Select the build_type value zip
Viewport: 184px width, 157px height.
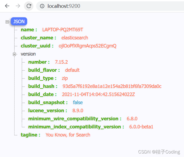click(x=65, y=78)
